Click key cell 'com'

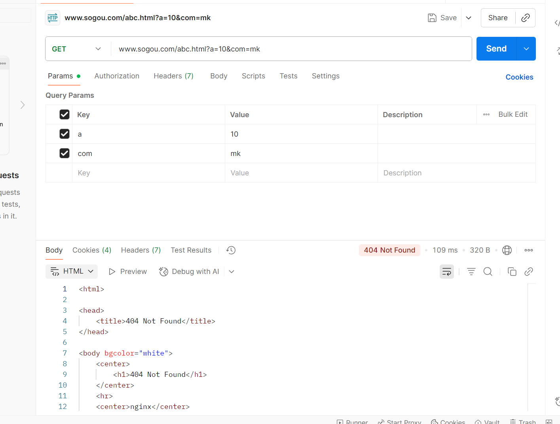pos(148,153)
